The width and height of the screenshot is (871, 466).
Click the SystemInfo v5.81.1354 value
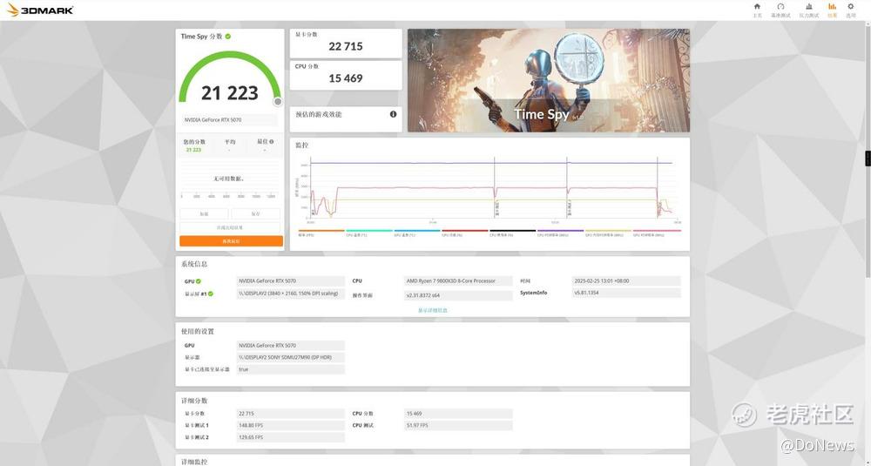click(x=626, y=293)
